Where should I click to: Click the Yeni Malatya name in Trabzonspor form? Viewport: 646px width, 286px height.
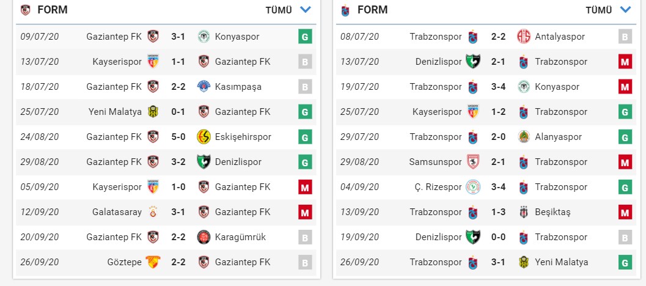(x=561, y=262)
